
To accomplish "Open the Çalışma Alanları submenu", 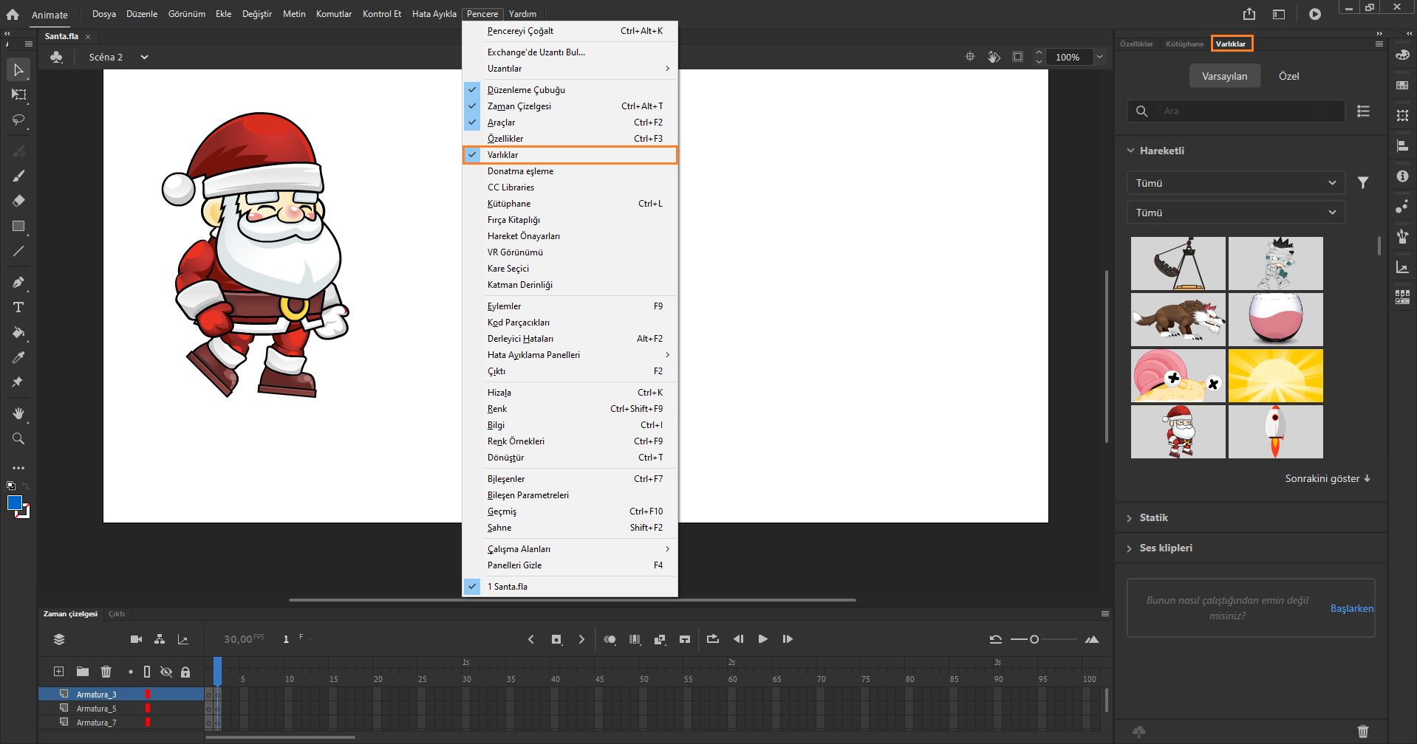I will coord(570,549).
